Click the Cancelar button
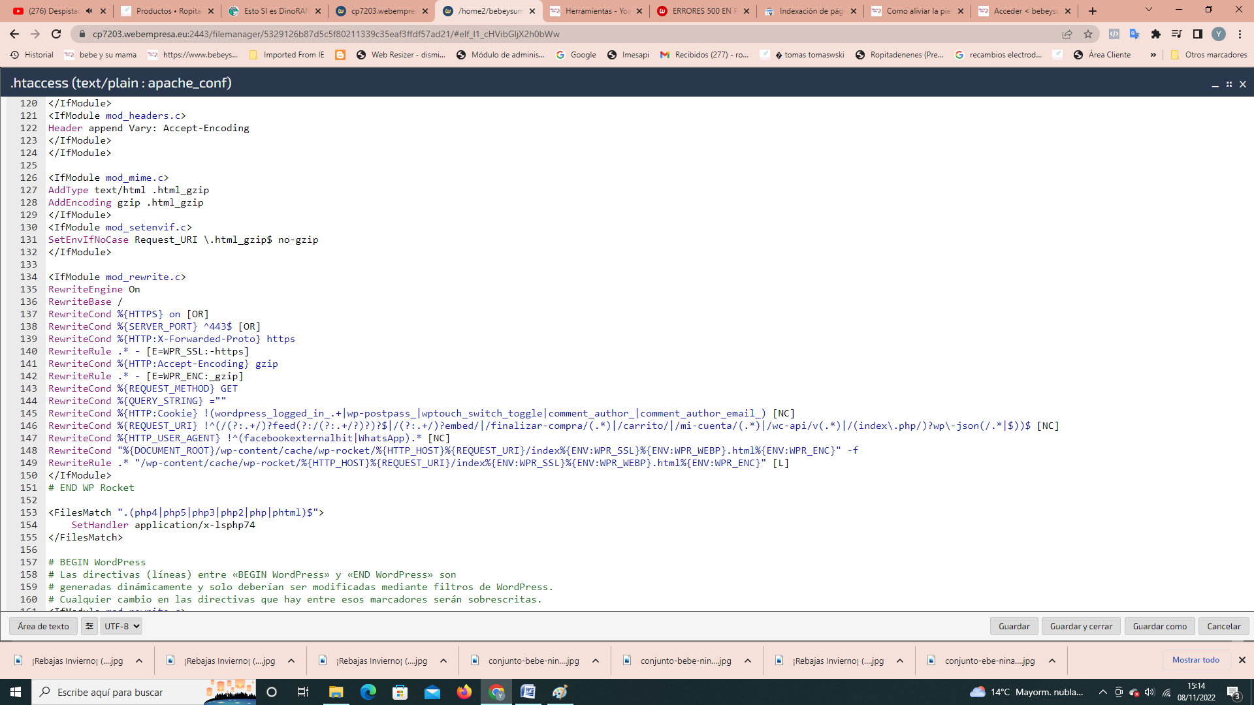This screenshot has width=1254, height=705. point(1223,626)
